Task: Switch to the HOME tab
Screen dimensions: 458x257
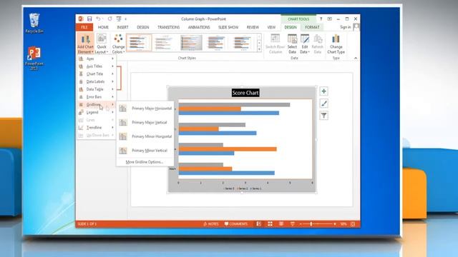Action: pyautogui.click(x=103, y=27)
